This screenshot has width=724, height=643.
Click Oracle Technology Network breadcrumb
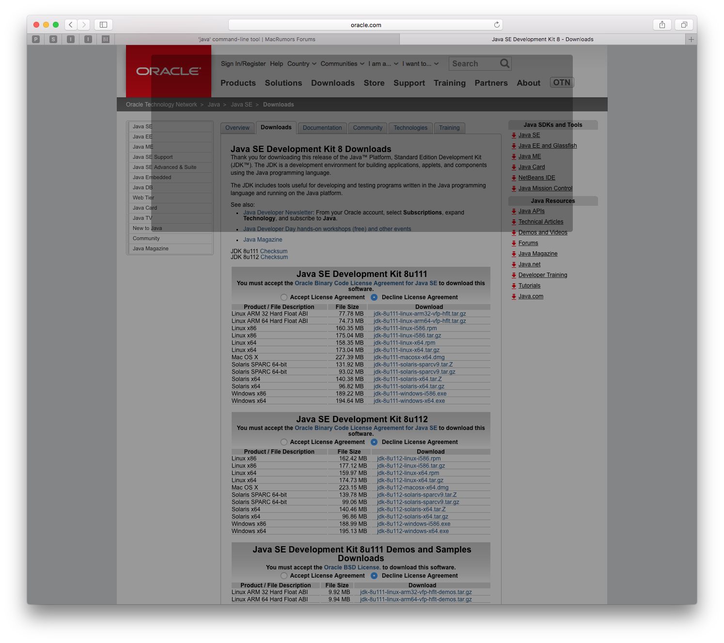(x=161, y=105)
